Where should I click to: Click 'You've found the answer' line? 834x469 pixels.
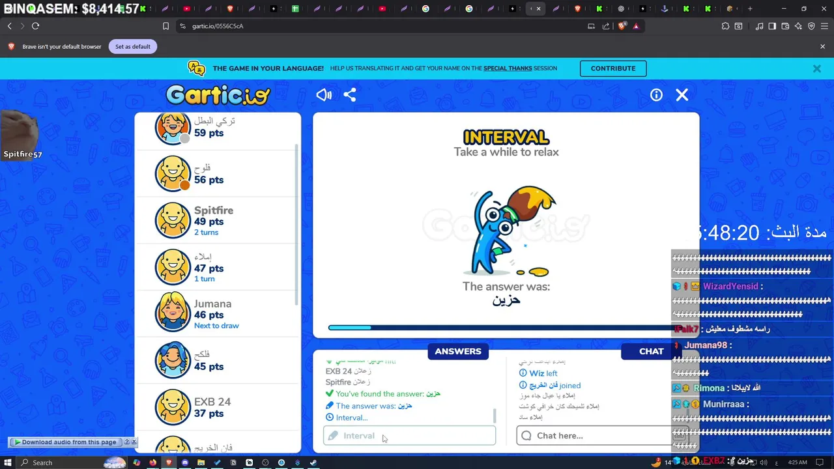[x=383, y=394]
